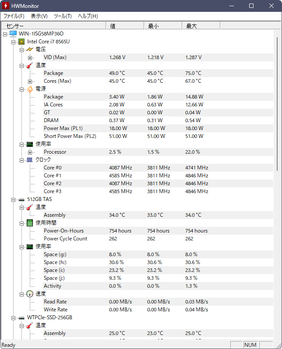This screenshot has height=349, width=282.
Task: Expand the Processor utilization node
Action: click(x=30, y=152)
